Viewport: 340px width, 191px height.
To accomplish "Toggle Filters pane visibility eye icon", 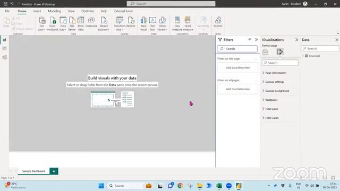I will (250, 40).
